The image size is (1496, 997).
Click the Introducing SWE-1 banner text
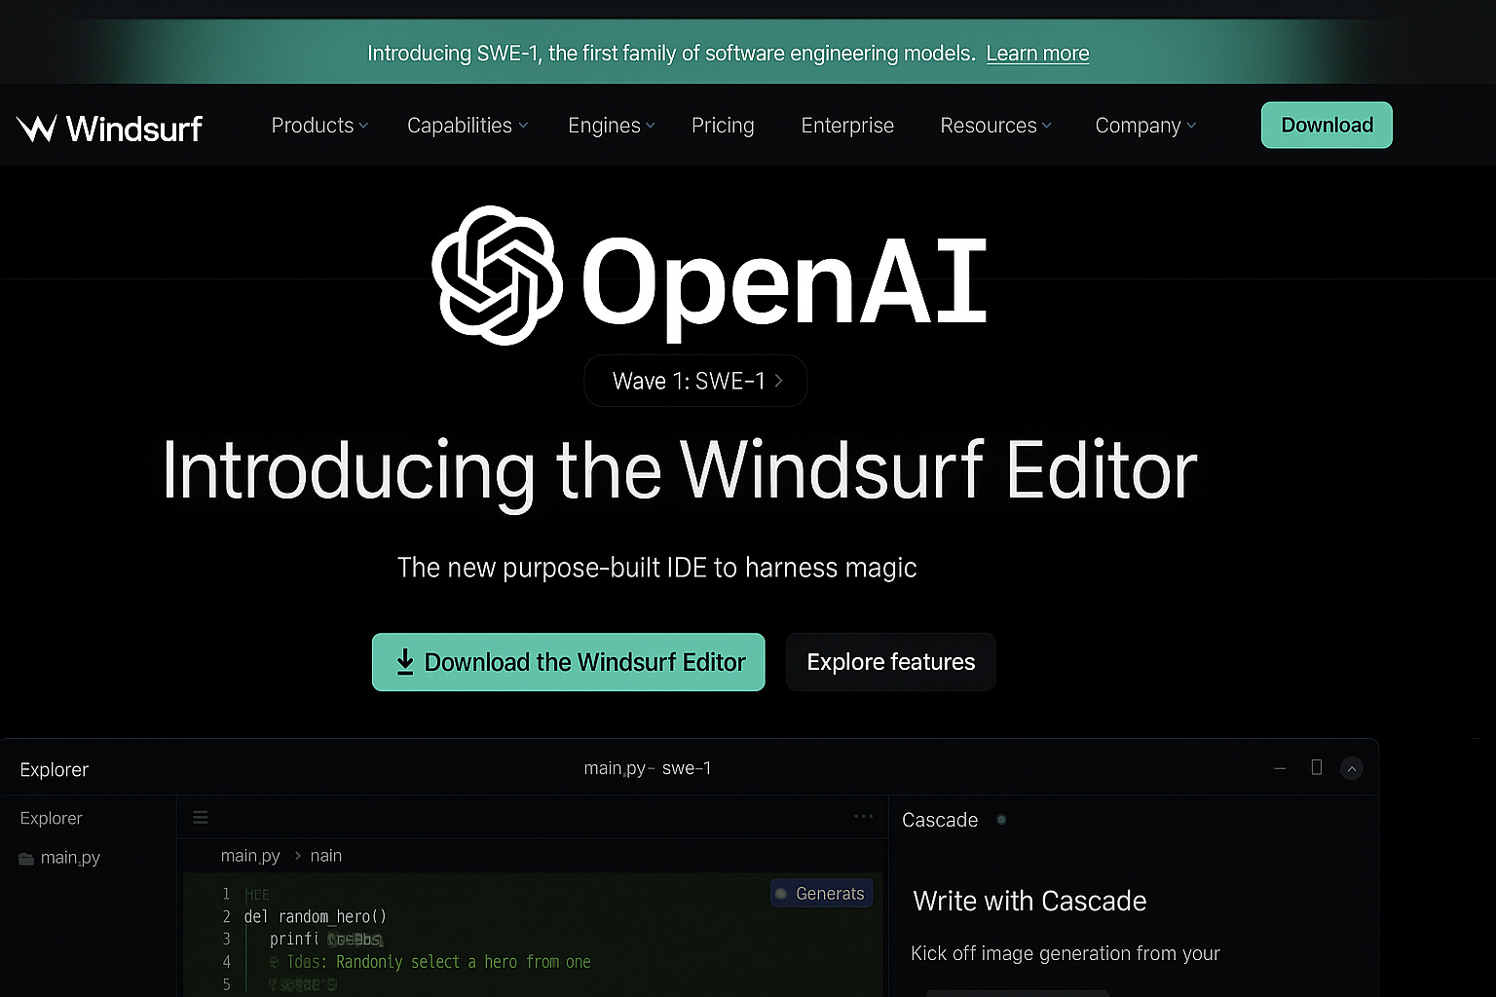[x=671, y=54]
